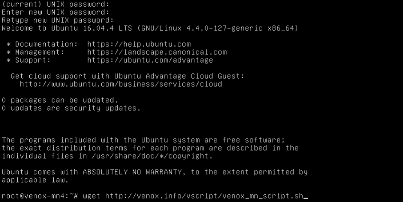The width and height of the screenshot is (403, 202).
Task: Click the ubuntu.com/business/services/cloud URL
Action: pos(121,84)
